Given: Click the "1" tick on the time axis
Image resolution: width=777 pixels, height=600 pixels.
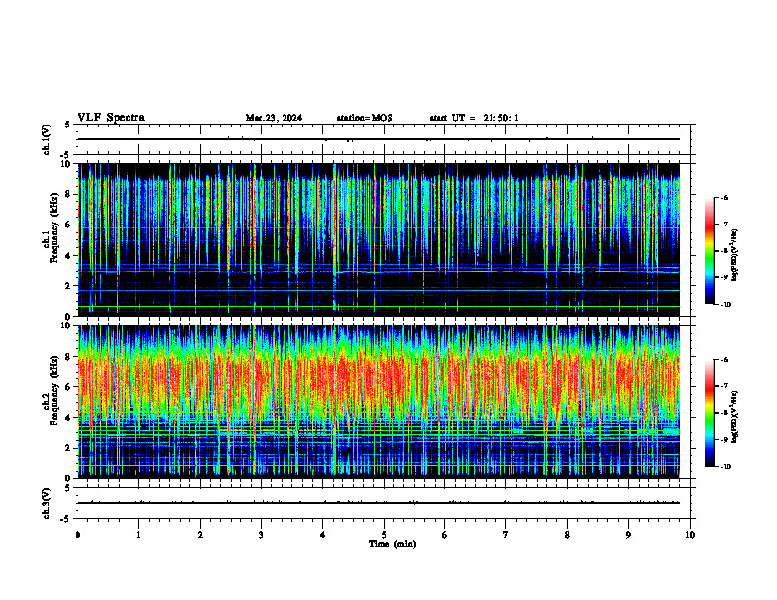Looking at the screenshot, I should (x=138, y=535).
